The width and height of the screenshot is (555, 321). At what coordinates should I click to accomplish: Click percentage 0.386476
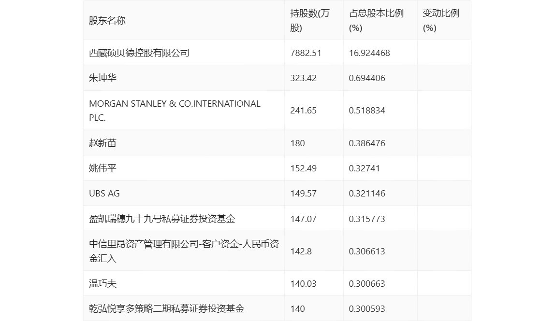pyautogui.click(x=366, y=143)
